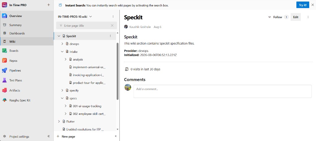Click the plus icon beside In Time PRO
The height and width of the screenshot is (141, 316).
[48, 5]
